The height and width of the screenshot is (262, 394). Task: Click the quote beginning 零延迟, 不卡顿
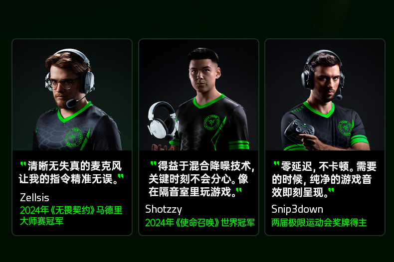coord(324,179)
